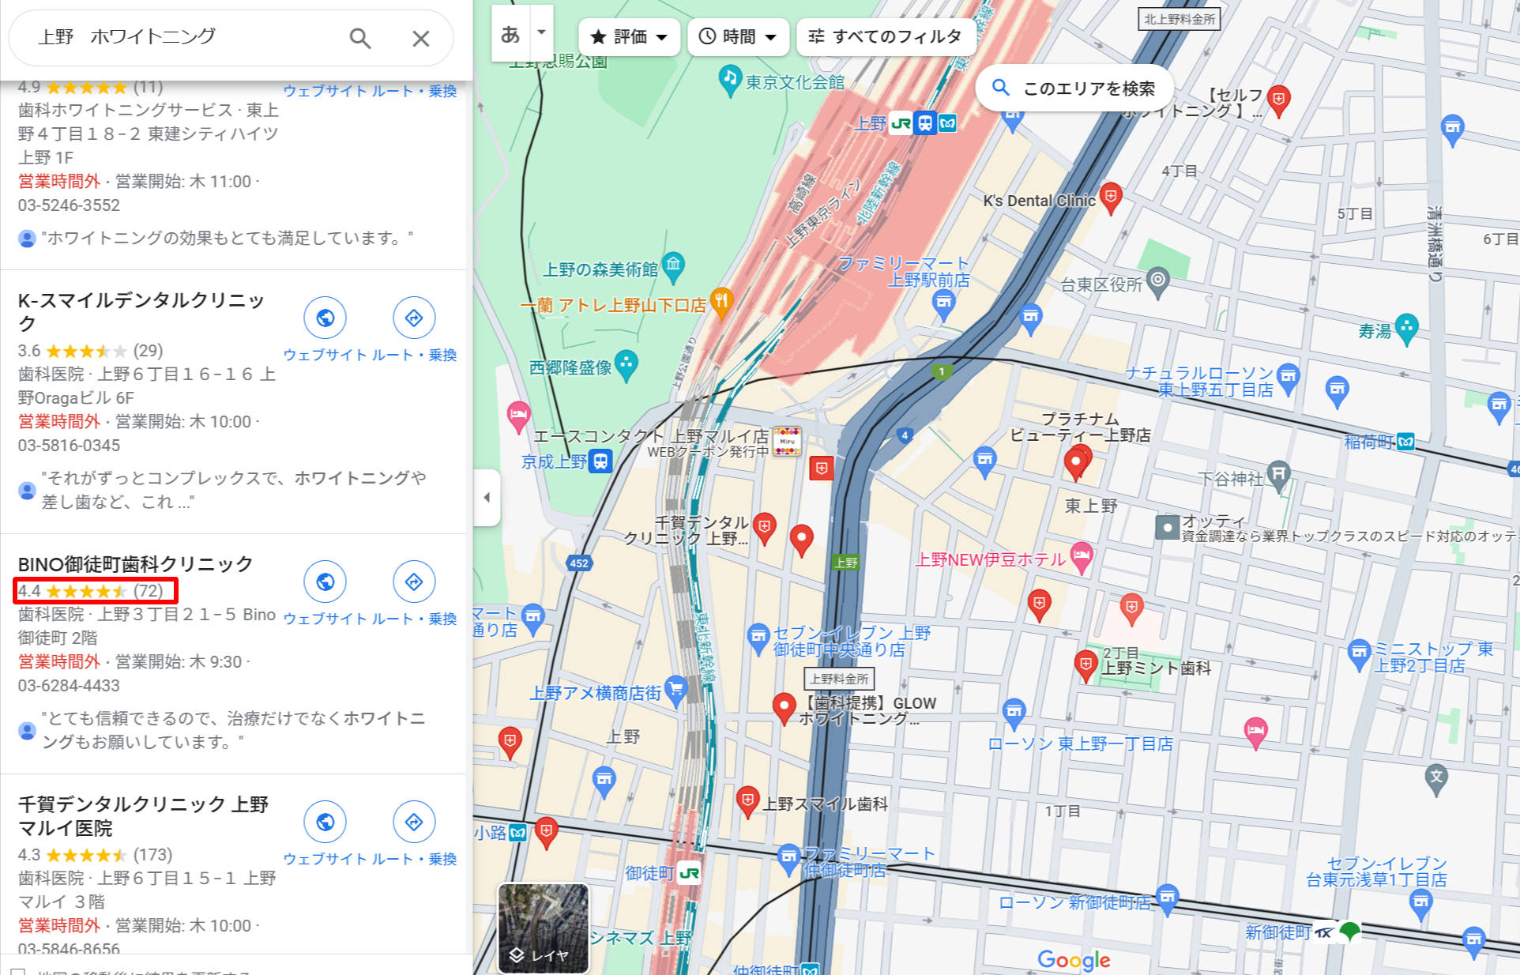Click the エースコンタクト 上野マルイ店 Miru marker
This screenshot has width=1520, height=975.
point(787,441)
